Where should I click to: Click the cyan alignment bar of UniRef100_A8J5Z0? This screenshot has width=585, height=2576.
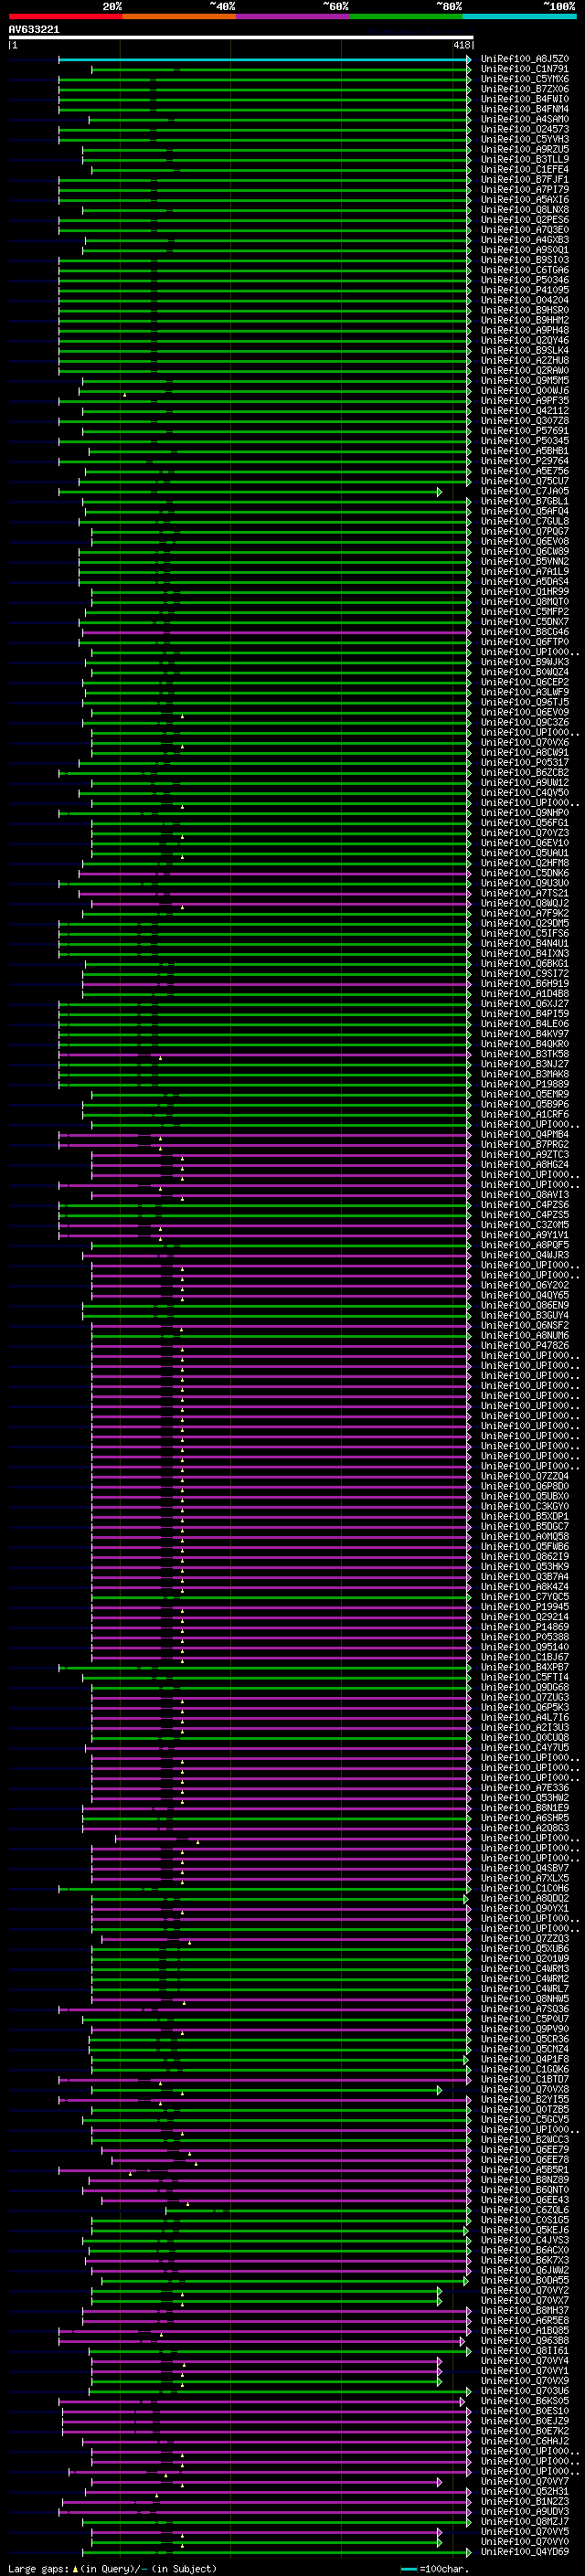click(x=264, y=59)
